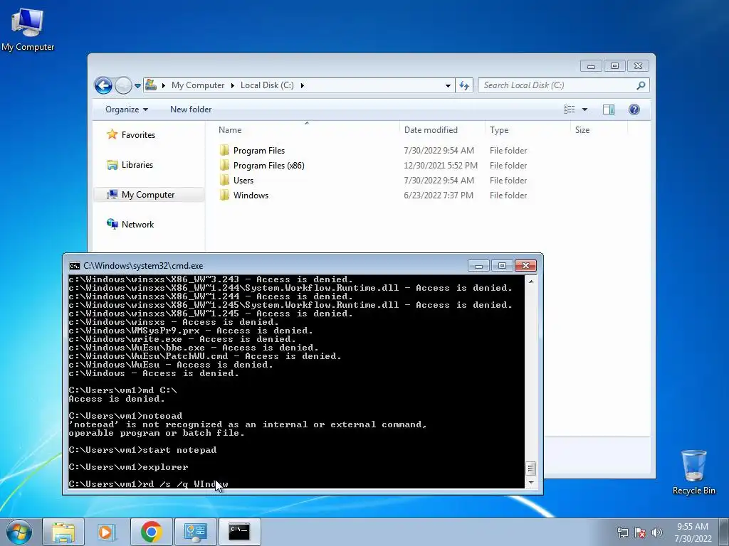
Task: Select the Program Files folder
Action: pos(259,151)
